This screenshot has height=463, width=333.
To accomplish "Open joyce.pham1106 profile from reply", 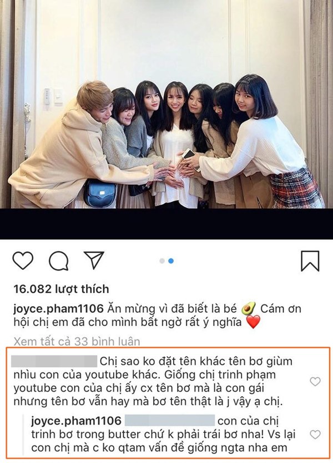I will tap(76, 421).
